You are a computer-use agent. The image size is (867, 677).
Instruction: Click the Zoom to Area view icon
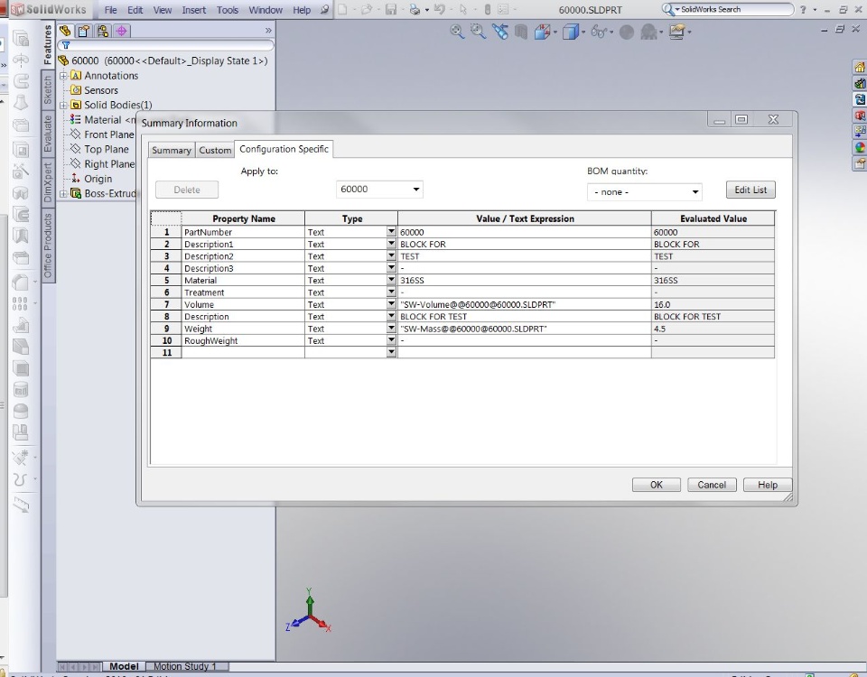[x=478, y=32]
